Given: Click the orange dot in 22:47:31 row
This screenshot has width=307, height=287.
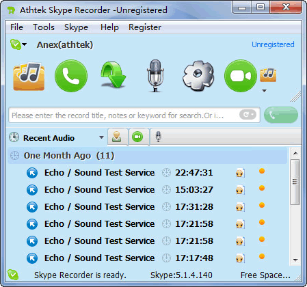Looking at the screenshot, I should (262, 171).
